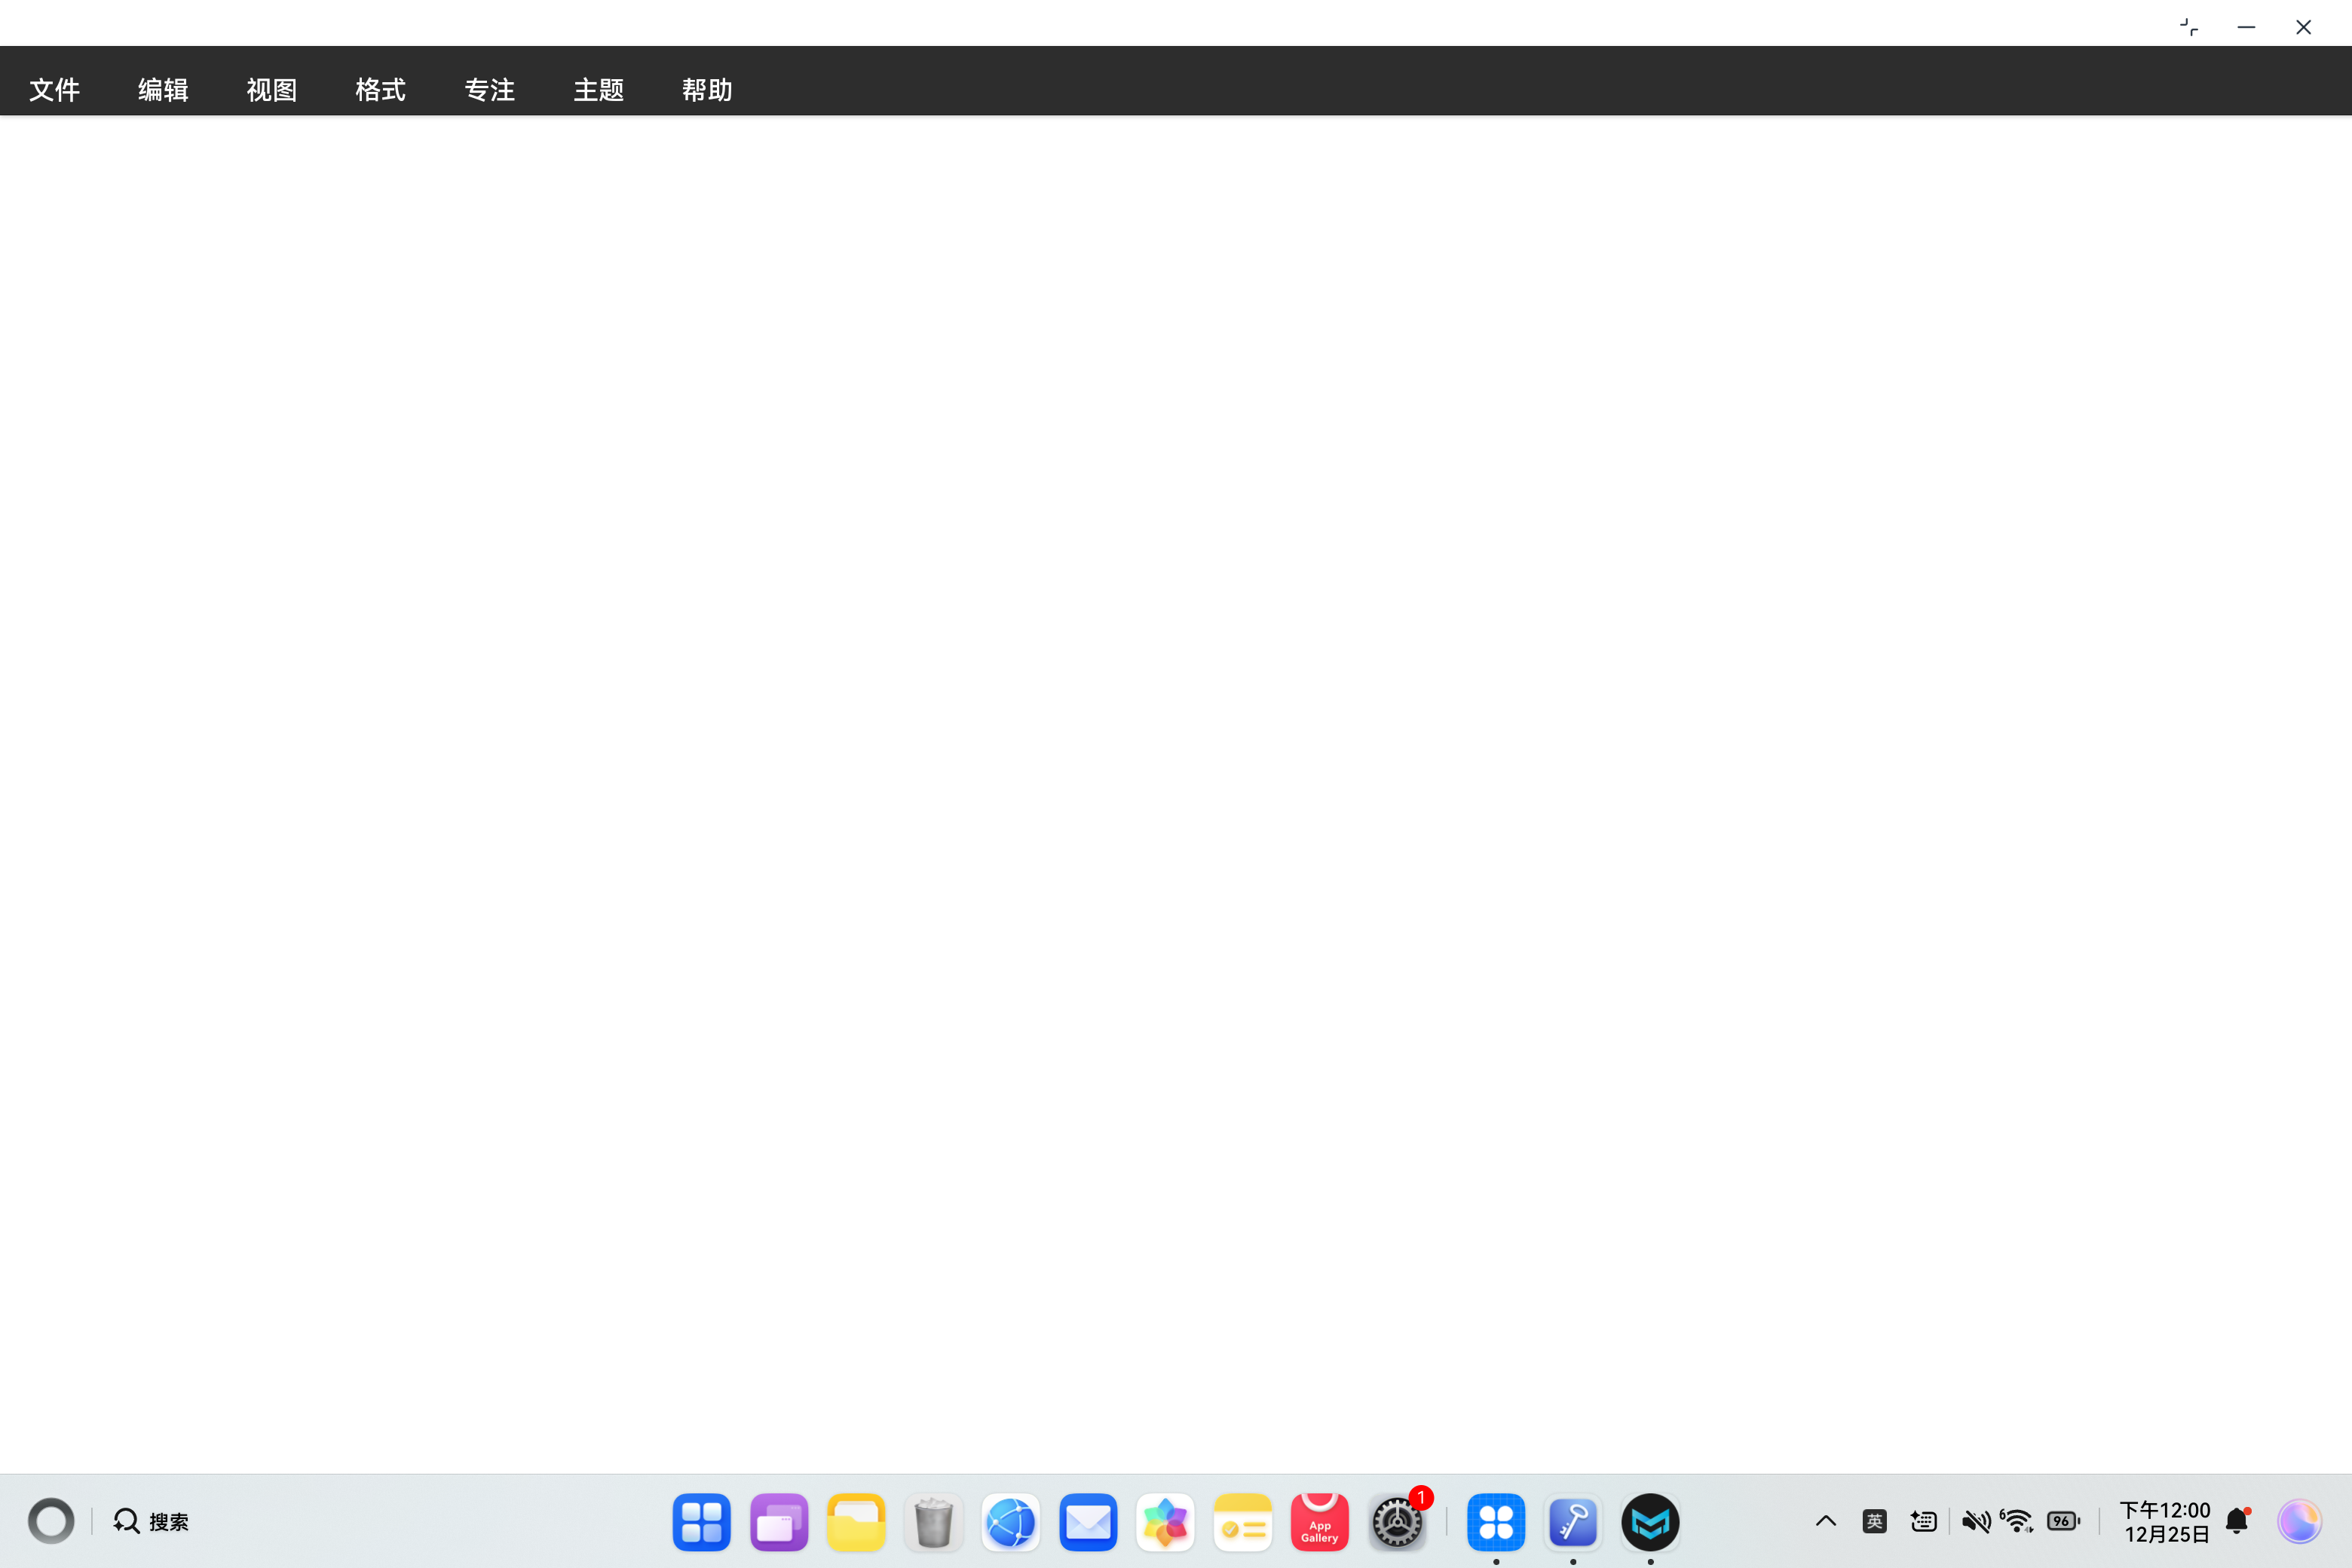Image resolution: width=2352 pixels, height=1568 pixels.
Task: Open the yellow file manager folder icon
Action: coord(856,1522)
